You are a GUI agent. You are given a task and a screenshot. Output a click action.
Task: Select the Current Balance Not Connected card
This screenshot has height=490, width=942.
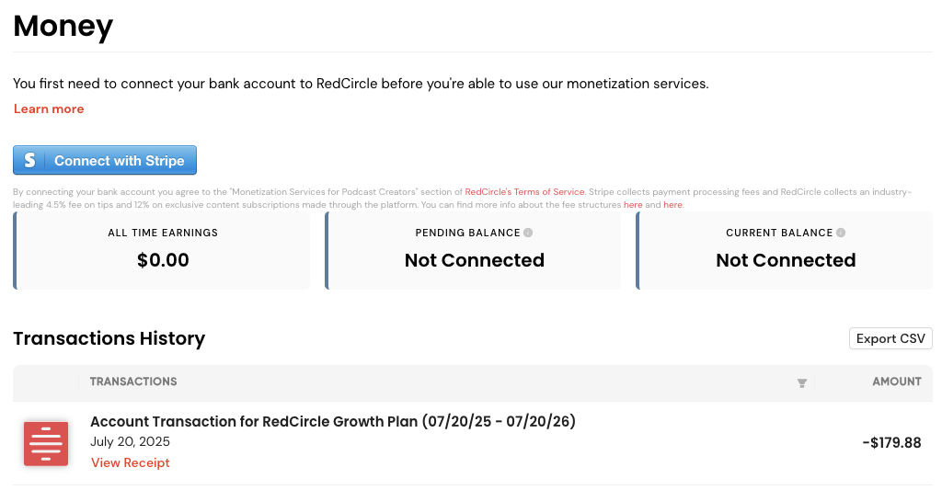784,250
